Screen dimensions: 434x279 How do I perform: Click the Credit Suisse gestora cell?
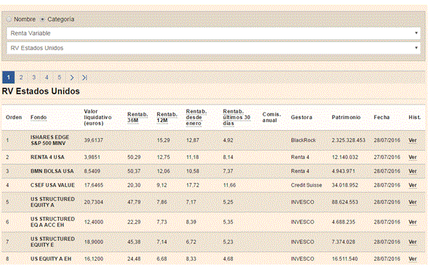307,185
